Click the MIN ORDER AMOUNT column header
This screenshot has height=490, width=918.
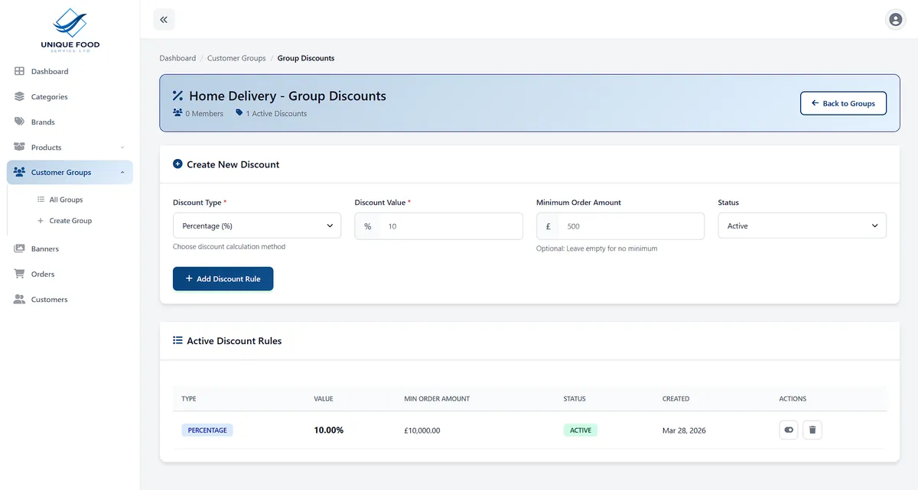pos(437,398)
